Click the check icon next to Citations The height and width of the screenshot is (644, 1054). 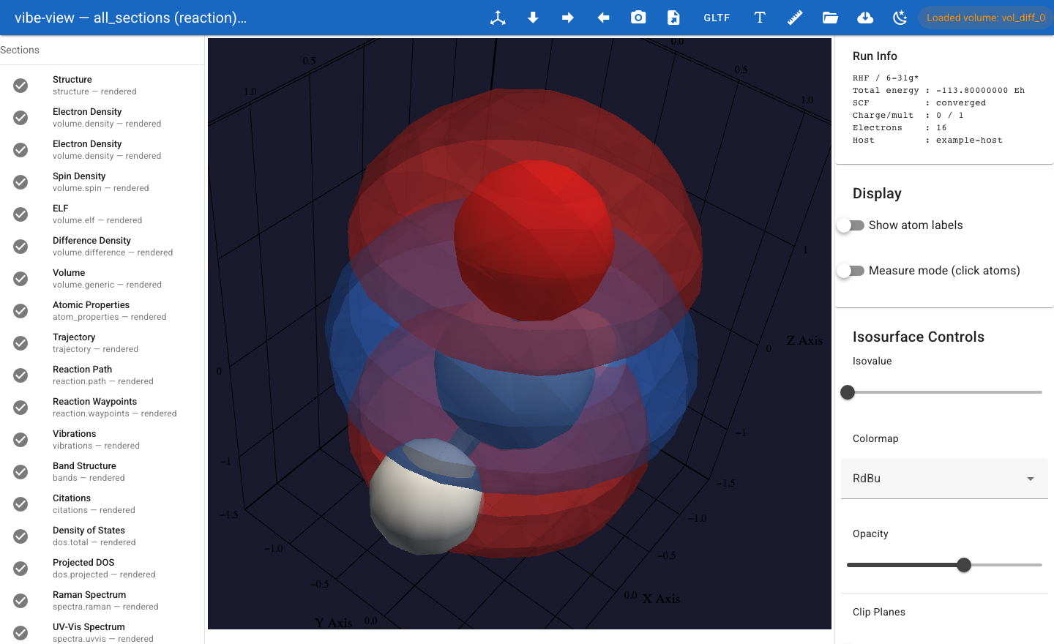coord(20,504)
